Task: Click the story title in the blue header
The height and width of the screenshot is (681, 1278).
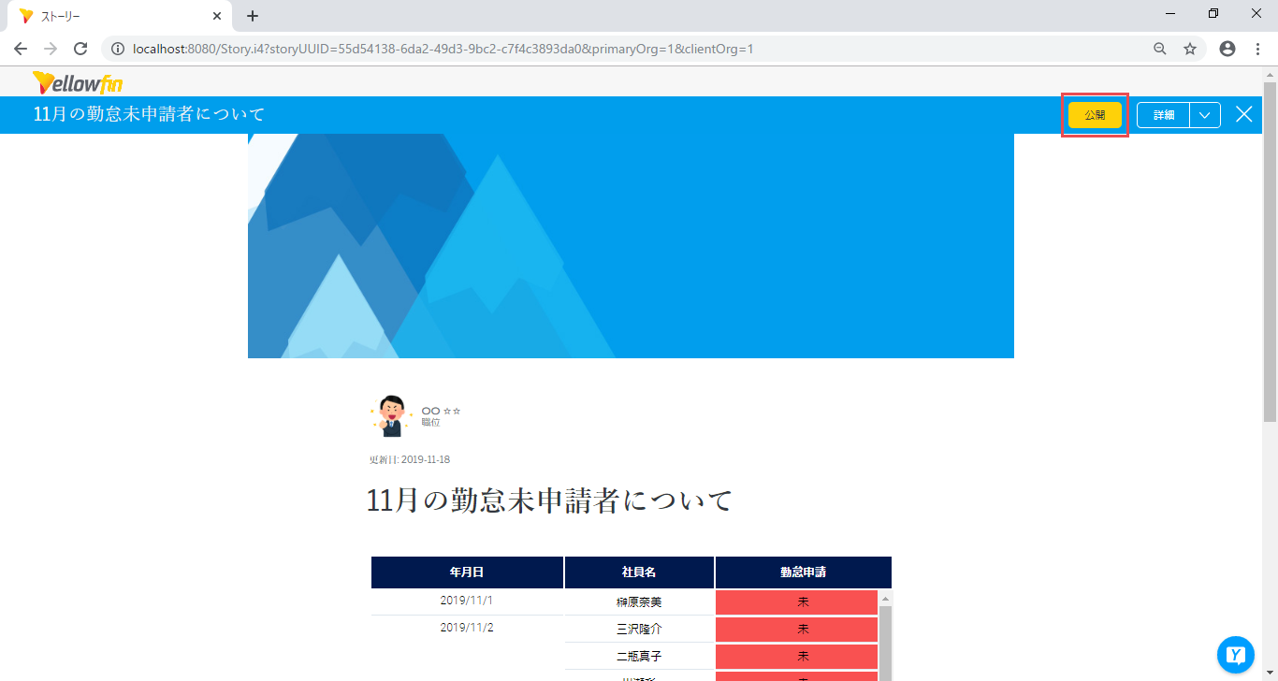Action: [150, 114]
